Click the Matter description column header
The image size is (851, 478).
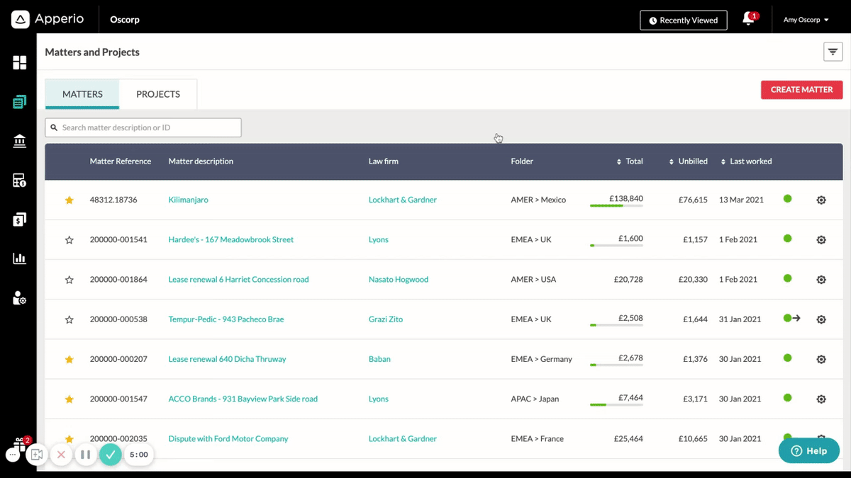[201, 161]
